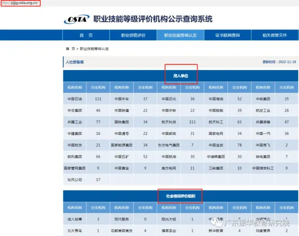Open the 国铁集团 institution entry
The height and width of the screenshot is (236, 299).
pos(122,122)
